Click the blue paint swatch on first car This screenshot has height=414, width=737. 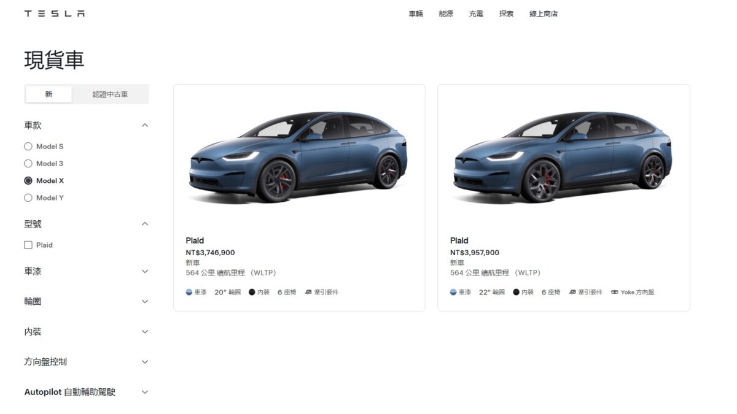click(189, 292)
